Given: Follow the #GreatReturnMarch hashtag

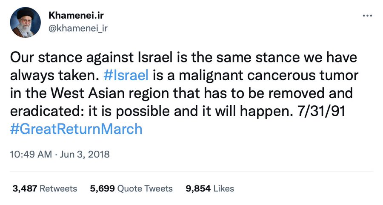Looking at the screenshot, I should click(76, 129).
